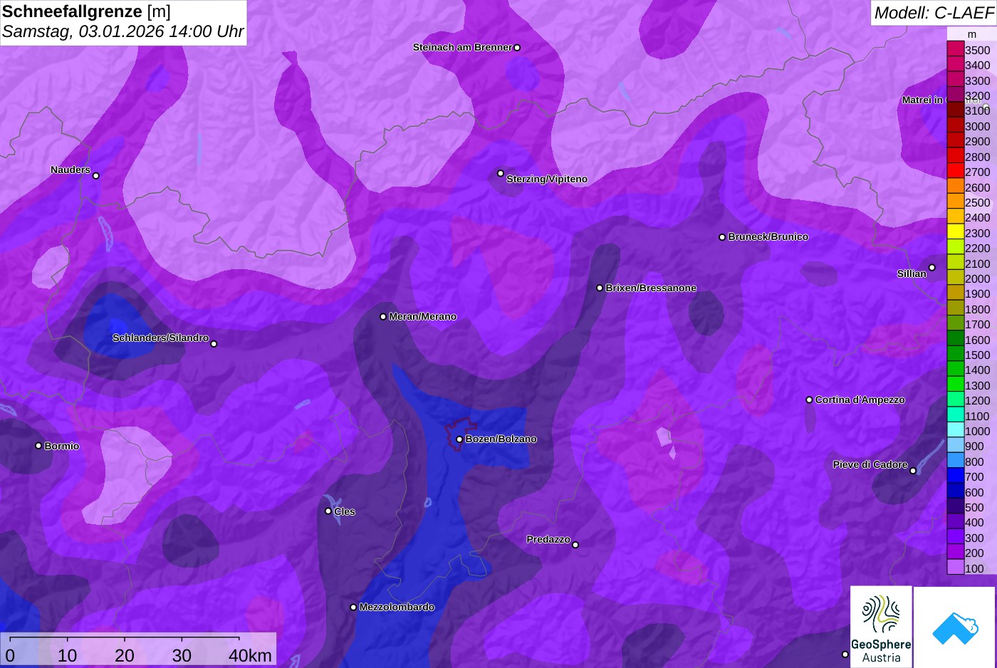The image size is (997, 668).
Task: Click the 2800 m red legend swatch
Action: tap(955, 156)
